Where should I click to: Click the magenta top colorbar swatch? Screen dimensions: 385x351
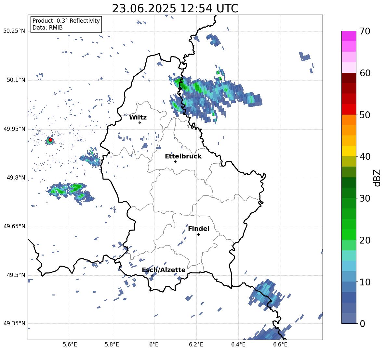point(349,36)
